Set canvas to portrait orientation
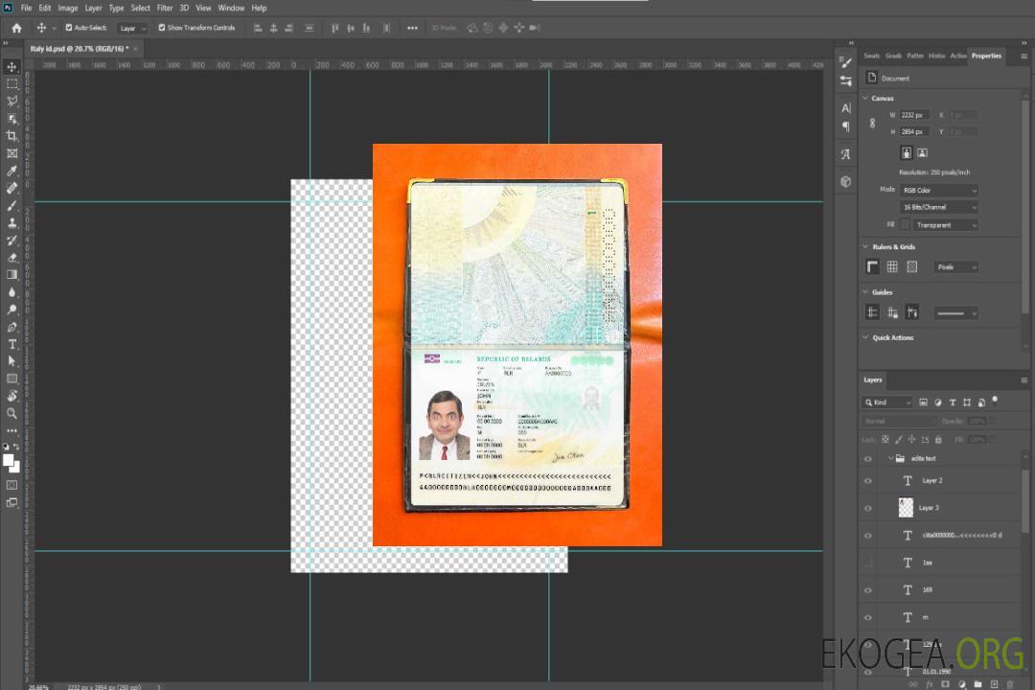1035x690 pixels. (907, 153)
